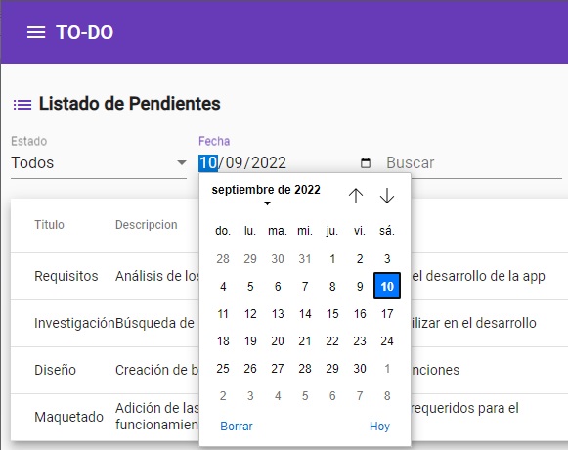568x450 pixels.
Task: Pick the highlighted day 10 in calendar
Action: pos(387,286)
